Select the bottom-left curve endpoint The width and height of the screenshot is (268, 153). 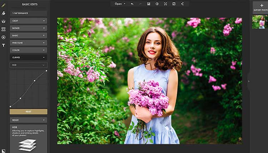10,107
